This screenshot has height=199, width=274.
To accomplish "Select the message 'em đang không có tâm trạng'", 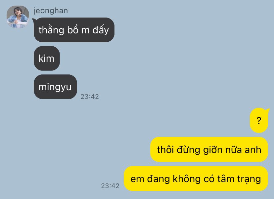I will coord(196,179).
